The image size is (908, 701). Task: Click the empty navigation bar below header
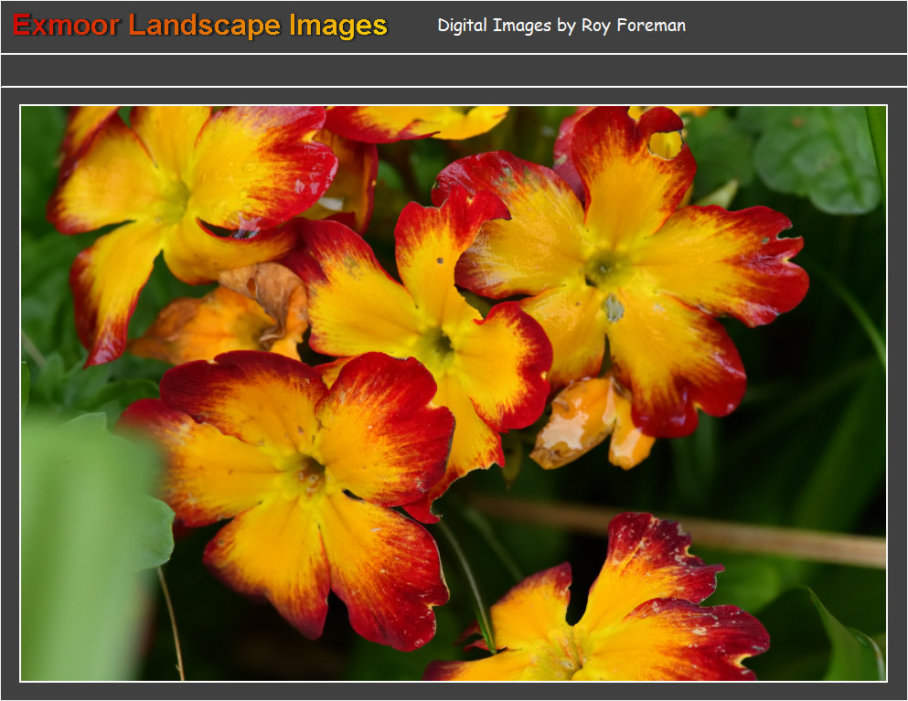[454, 70]
